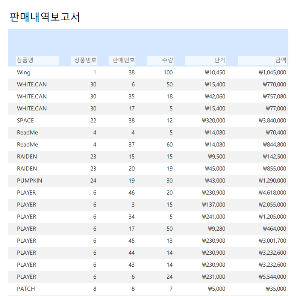Viewport: 303px width, 296px height.
Task: Click the ₩241,000 unit price cell
Action: [x=214, y=217]
